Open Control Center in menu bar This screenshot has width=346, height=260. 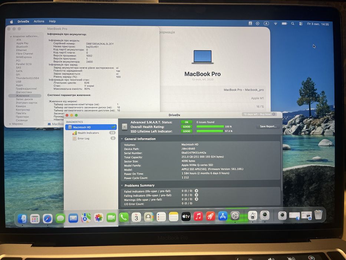(x=300, y=24)
